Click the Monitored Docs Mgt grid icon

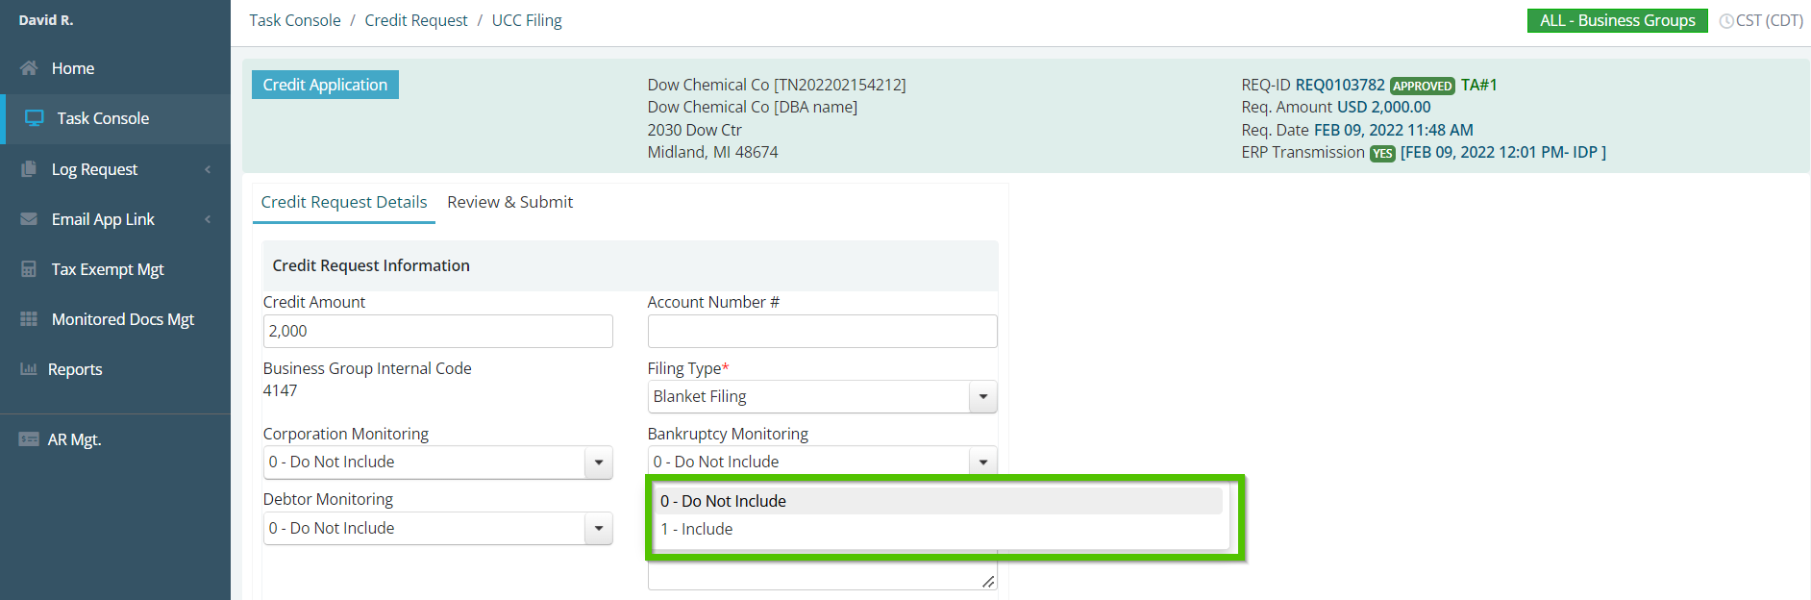[29, 319]
